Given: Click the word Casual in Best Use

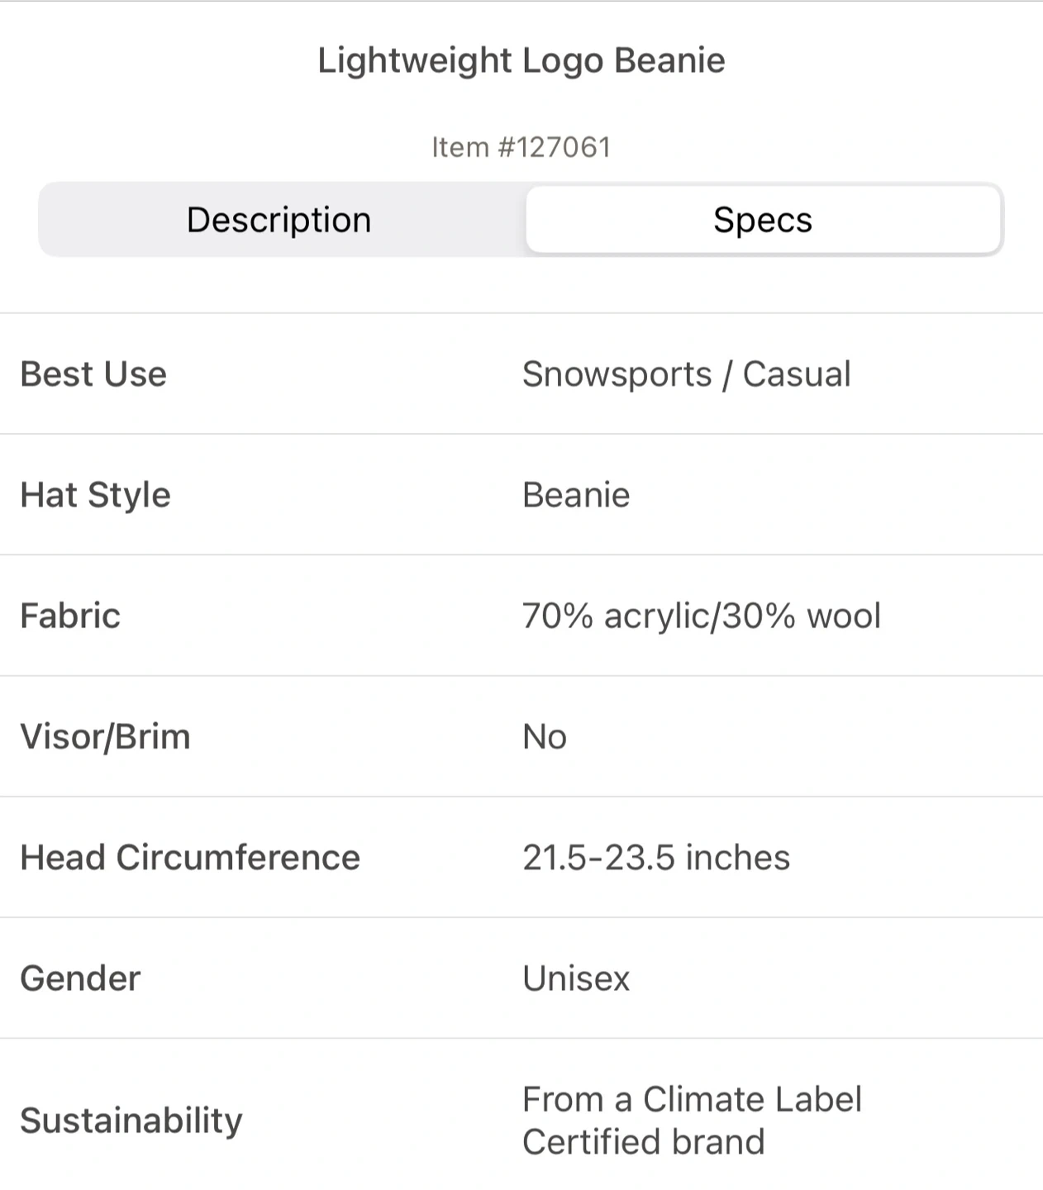Looking at the screenshot, I should pyautogui.click(x=797, y=374).
